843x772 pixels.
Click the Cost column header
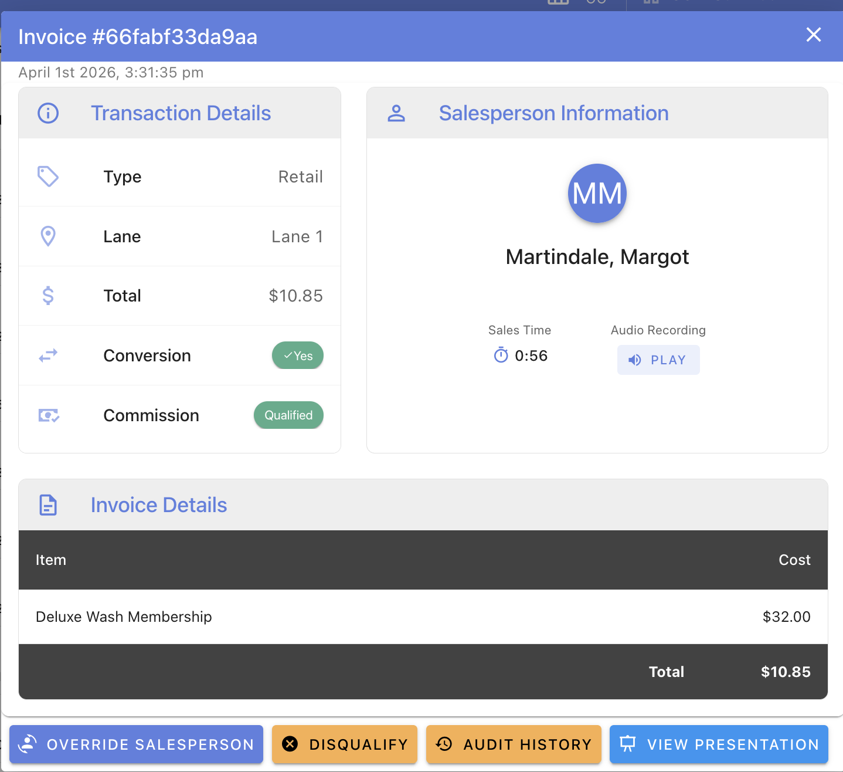point(794,560)
